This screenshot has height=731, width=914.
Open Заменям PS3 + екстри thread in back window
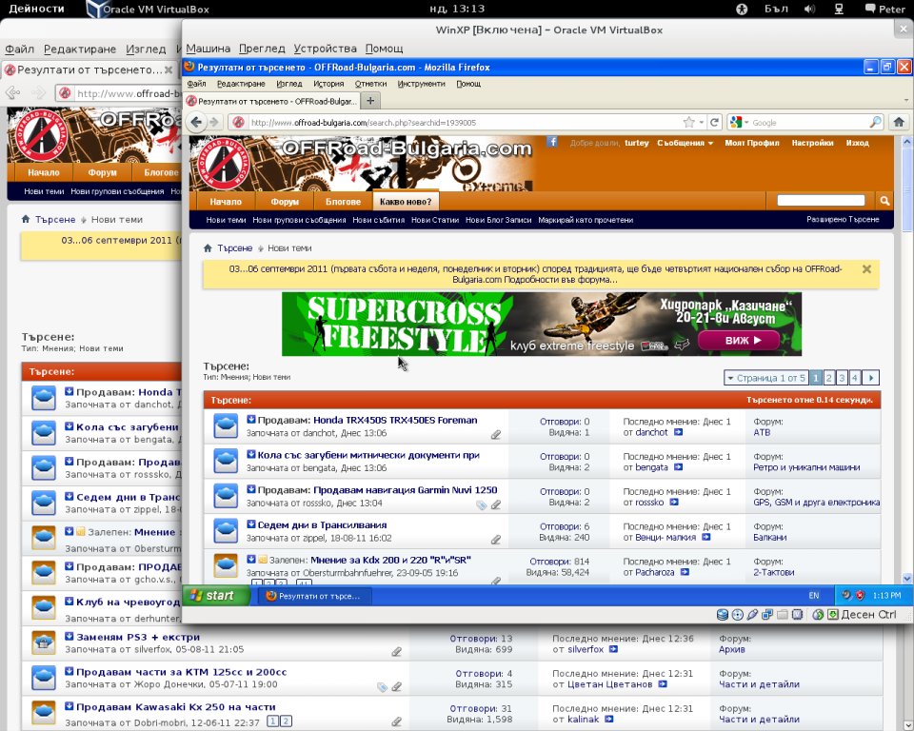138,637
